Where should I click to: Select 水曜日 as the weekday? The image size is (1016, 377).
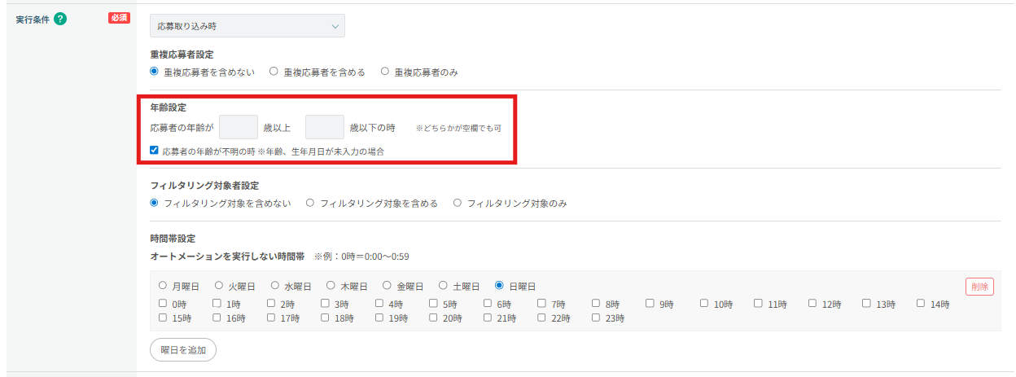275,286
